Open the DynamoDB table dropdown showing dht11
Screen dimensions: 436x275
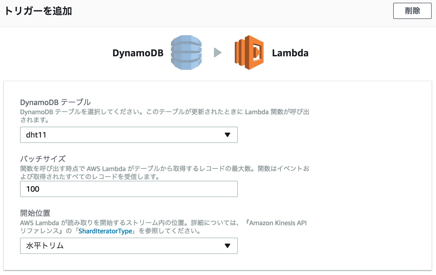click(x=129, y=135)
